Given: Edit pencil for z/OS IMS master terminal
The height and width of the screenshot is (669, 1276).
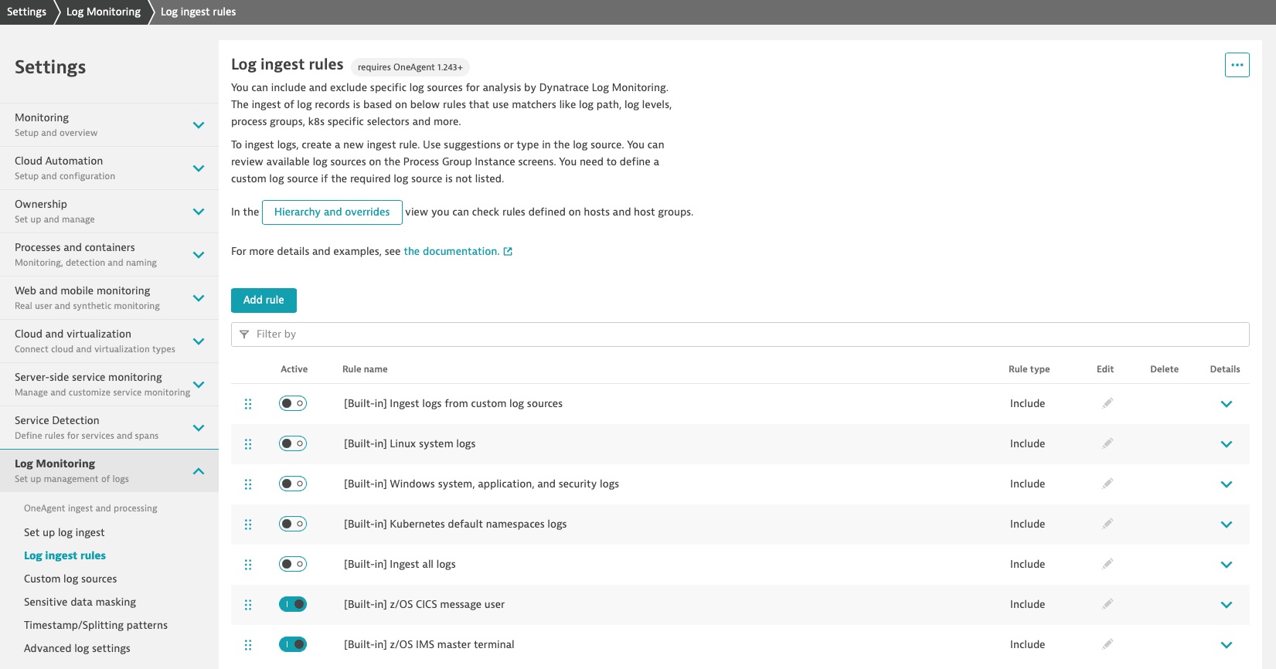Looking at the screenshot, I should point(1108,644).
